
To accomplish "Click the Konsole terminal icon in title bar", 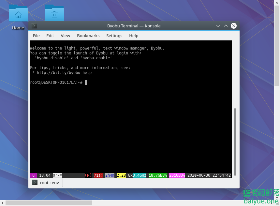I will pos(34,26).
